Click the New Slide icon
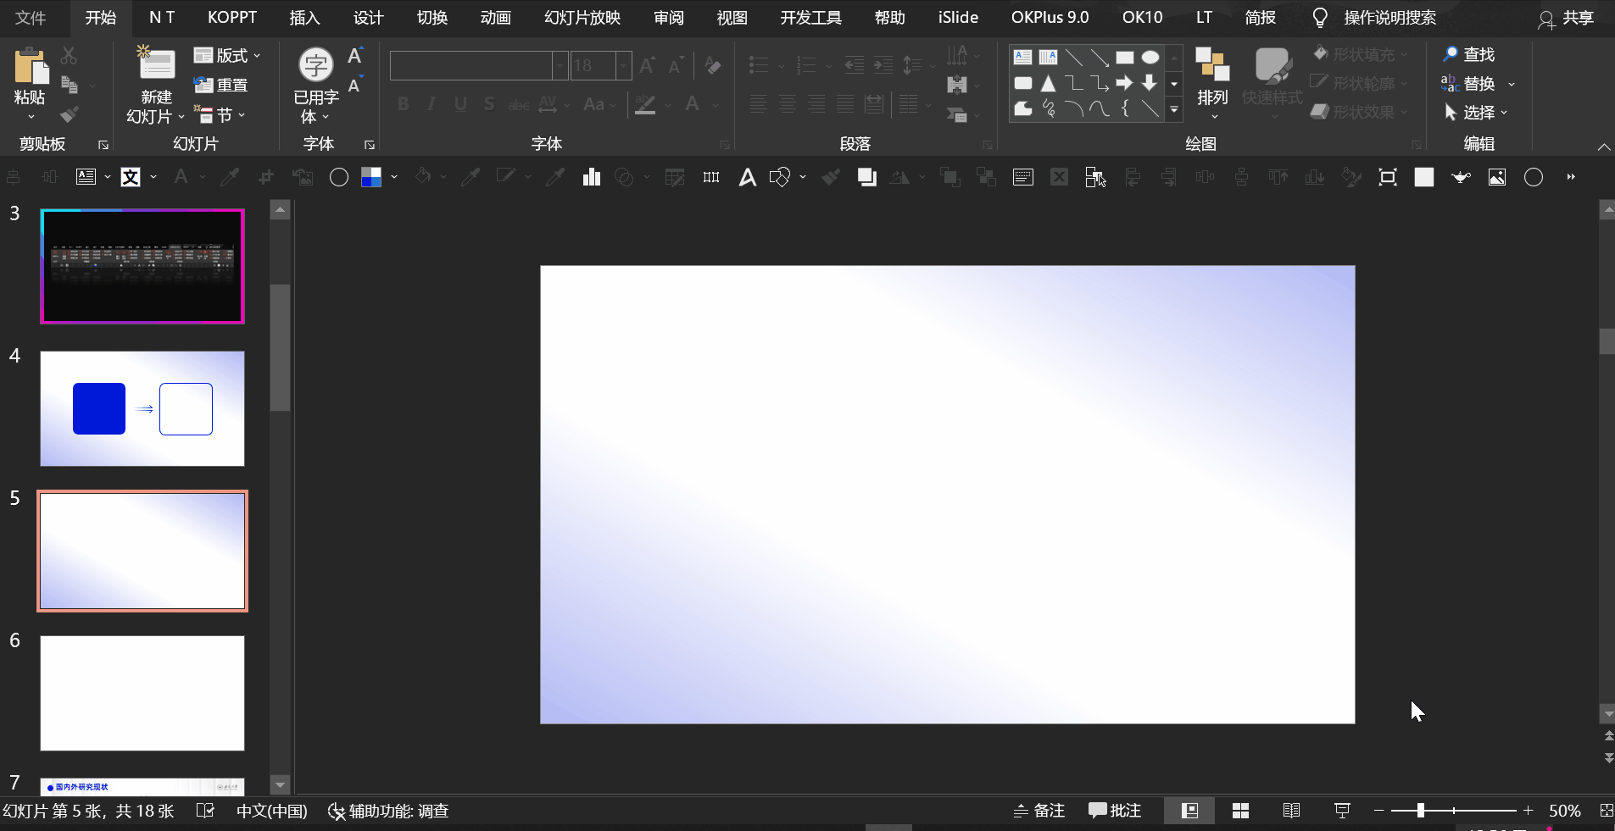The height and width of the screenshot is (831, 1615). tap(157, 64)
